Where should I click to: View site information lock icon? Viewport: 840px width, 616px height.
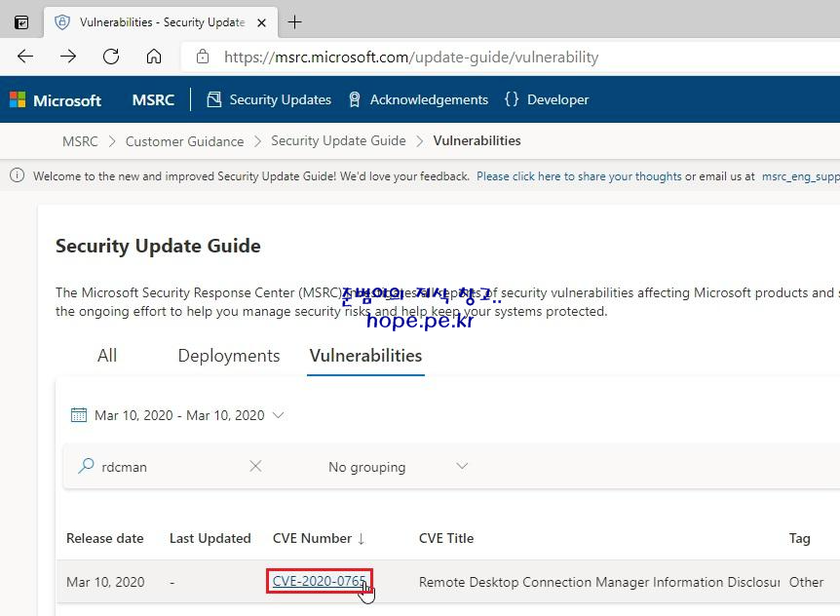pos(203,57)
